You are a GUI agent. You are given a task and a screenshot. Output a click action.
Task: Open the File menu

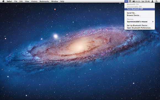click(x=16, y=1)
